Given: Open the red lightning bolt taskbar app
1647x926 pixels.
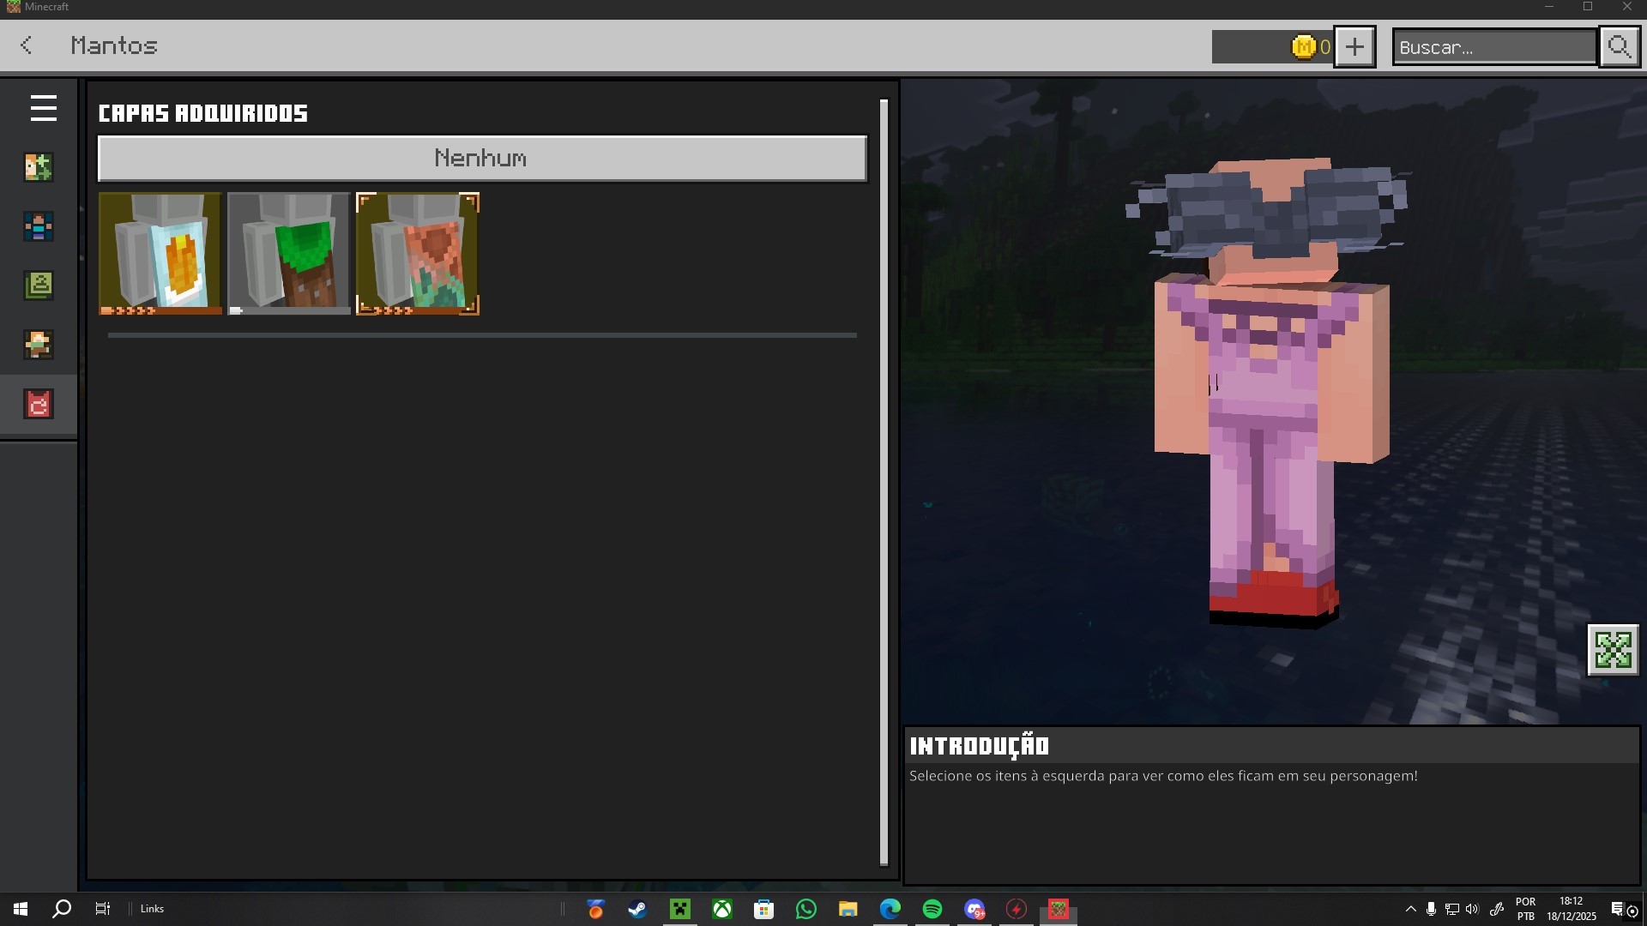Looking at the screenshot, I should [x=1017, y=909].
